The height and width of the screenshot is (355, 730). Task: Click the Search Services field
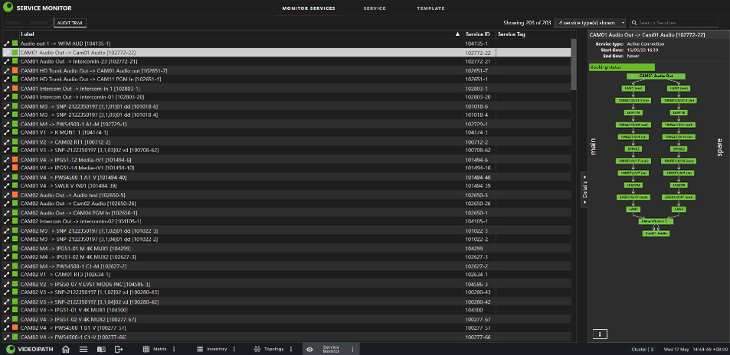coord(673,23)
